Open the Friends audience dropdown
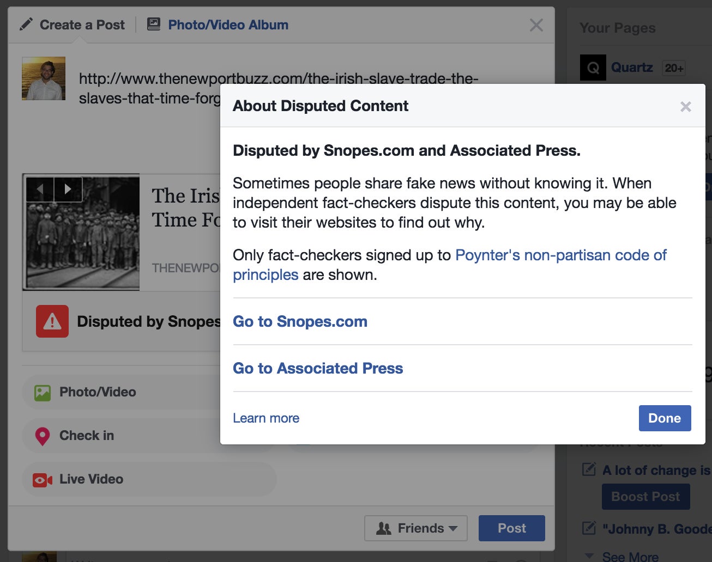Image resolution: width=712 pixels, height=562 pixels. tap(416, 528)
